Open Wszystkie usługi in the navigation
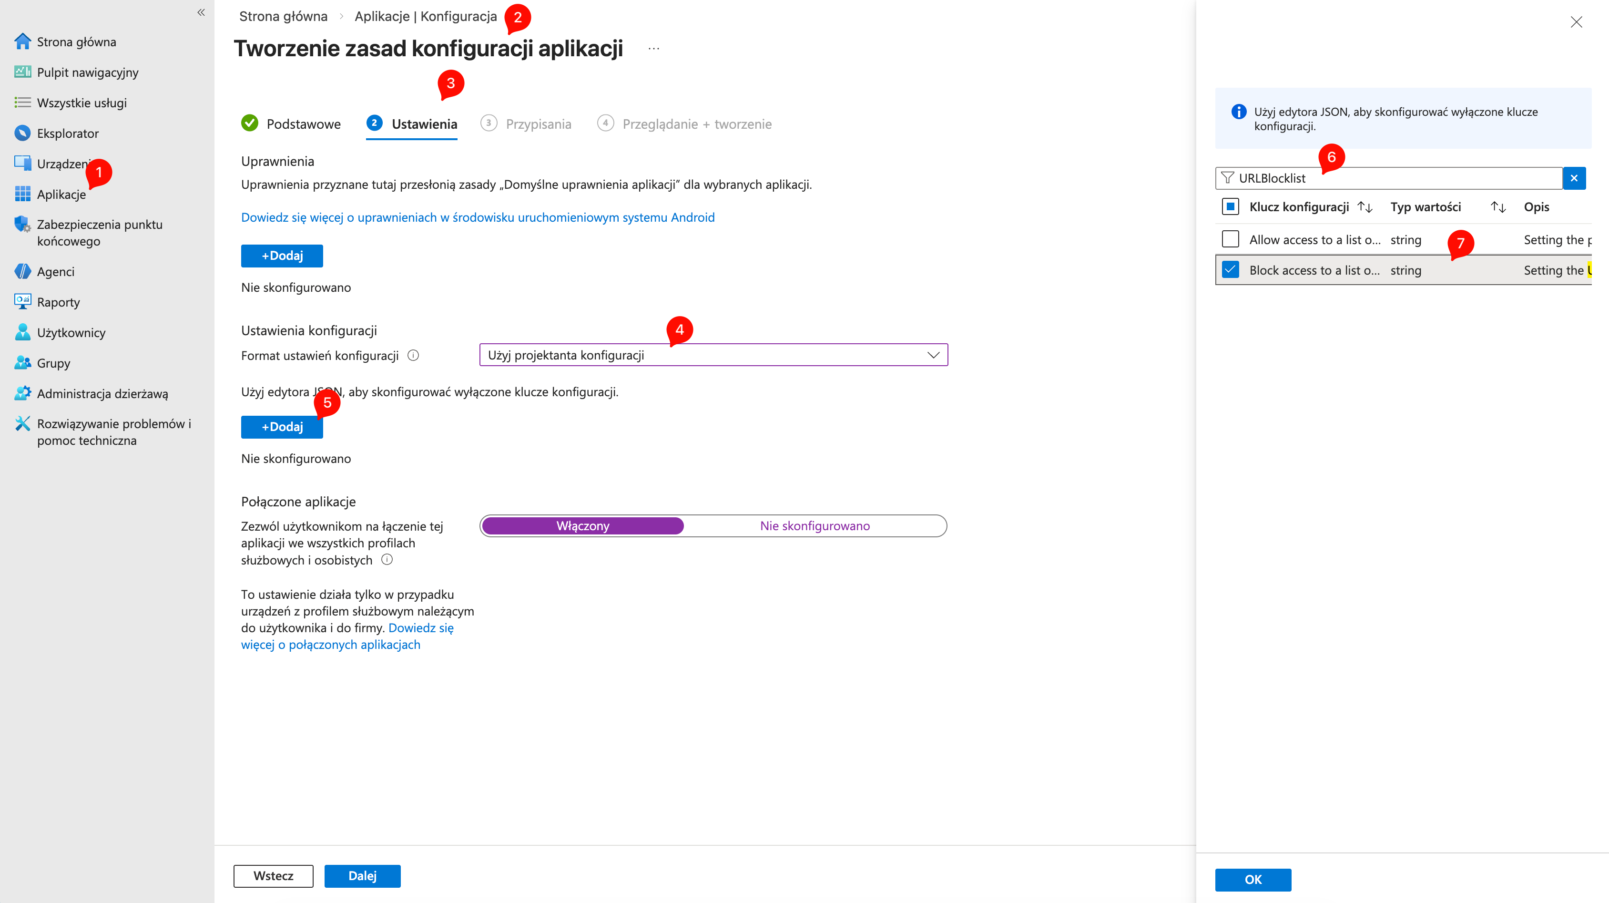Screen dimensions: 1609x903 pos(82,103)
